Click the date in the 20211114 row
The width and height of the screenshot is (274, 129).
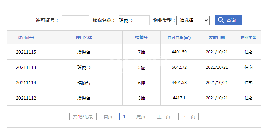[217, 83]
